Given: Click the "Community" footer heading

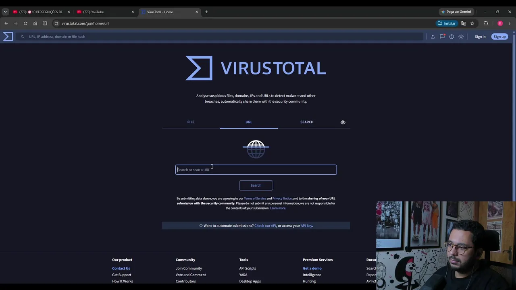Looking at the screenshot, I should click(x=185, y=260).
